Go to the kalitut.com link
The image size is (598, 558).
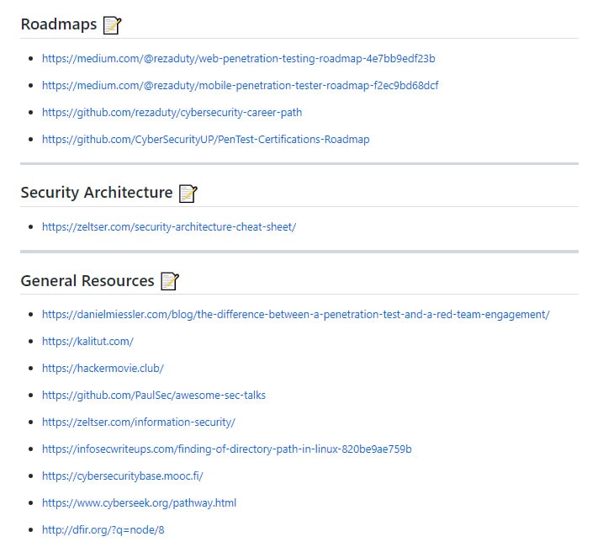(x=87, y=342)
